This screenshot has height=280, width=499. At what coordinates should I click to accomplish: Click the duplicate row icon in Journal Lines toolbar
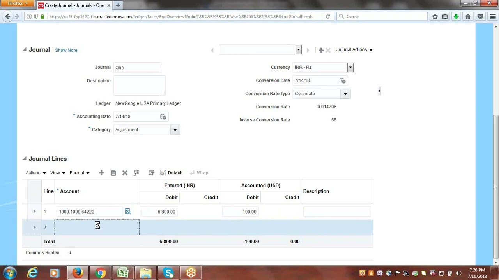click(x=113, y=173)
